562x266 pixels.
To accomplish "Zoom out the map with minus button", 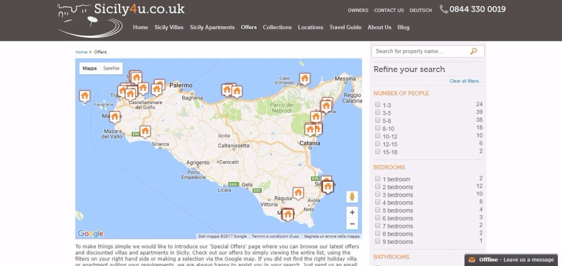I will pyautogui.click(x=352, y=224).
